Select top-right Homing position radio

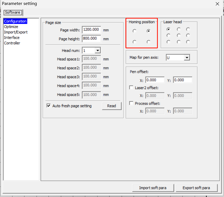pyautogui.click(x=149, y=31)
